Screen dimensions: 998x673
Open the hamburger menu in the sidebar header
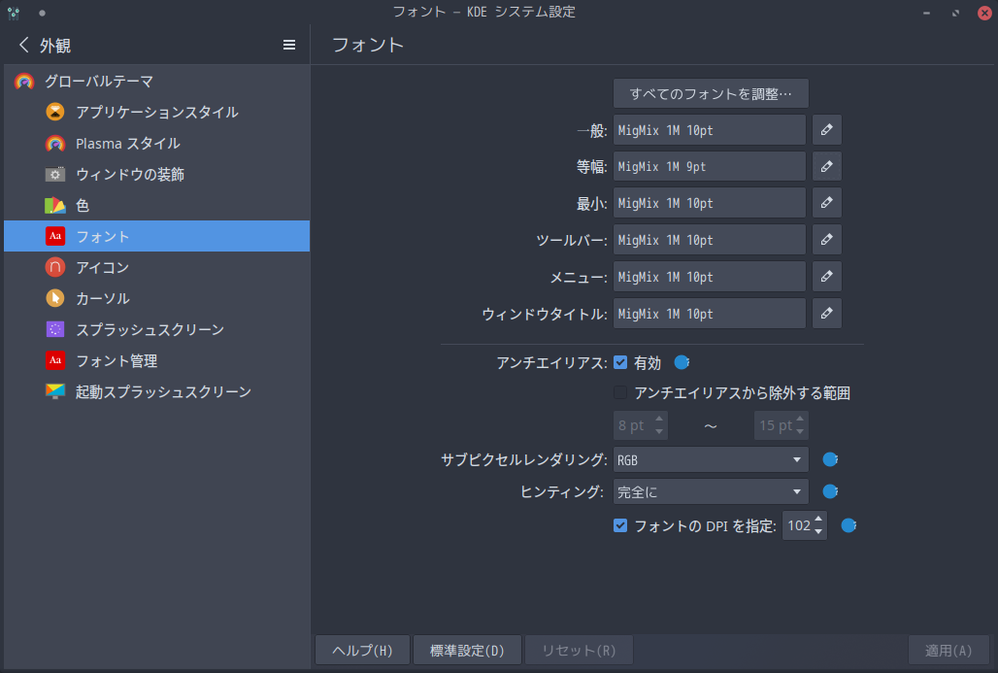tap(289, 45)
